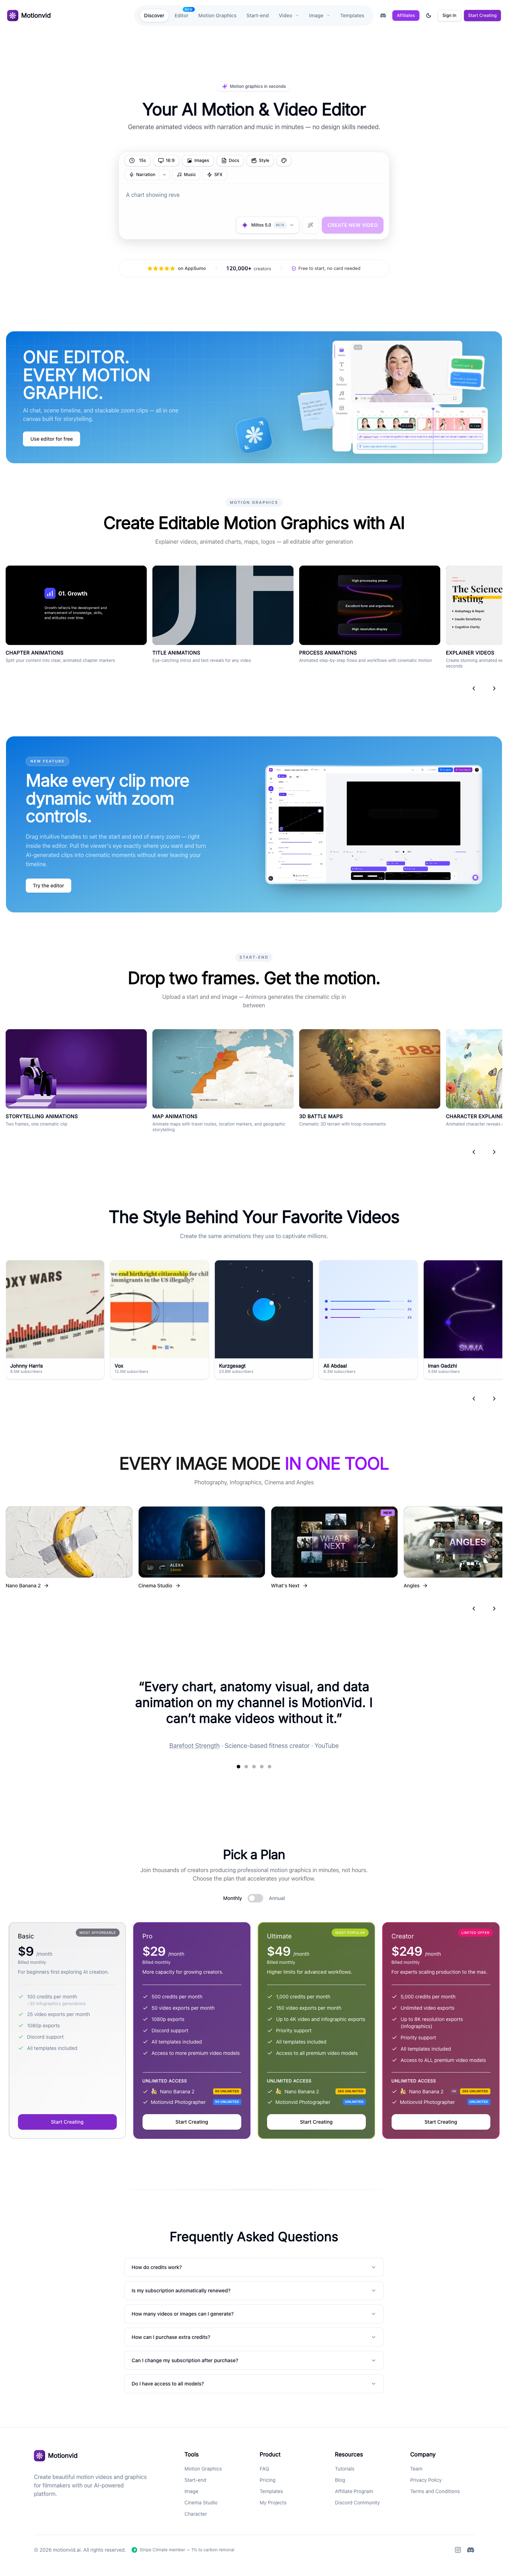The image size is (508, 2576).
Task: Open Templates nav item
Action: coord(352,15)
